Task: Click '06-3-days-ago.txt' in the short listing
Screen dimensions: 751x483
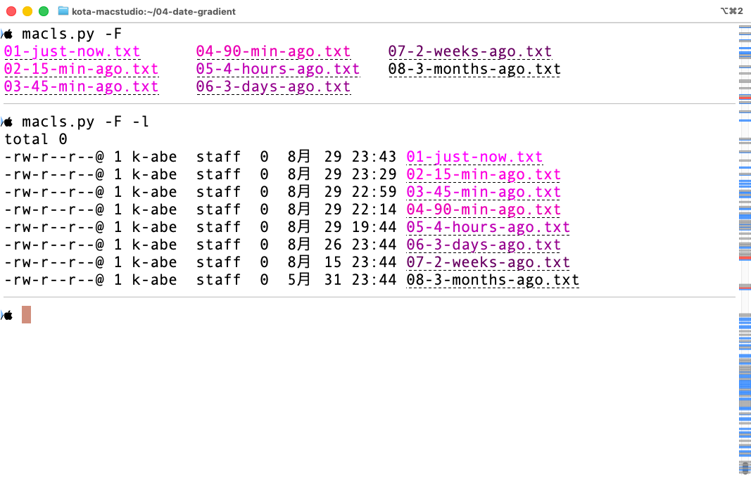Action: tap(273, 87)
